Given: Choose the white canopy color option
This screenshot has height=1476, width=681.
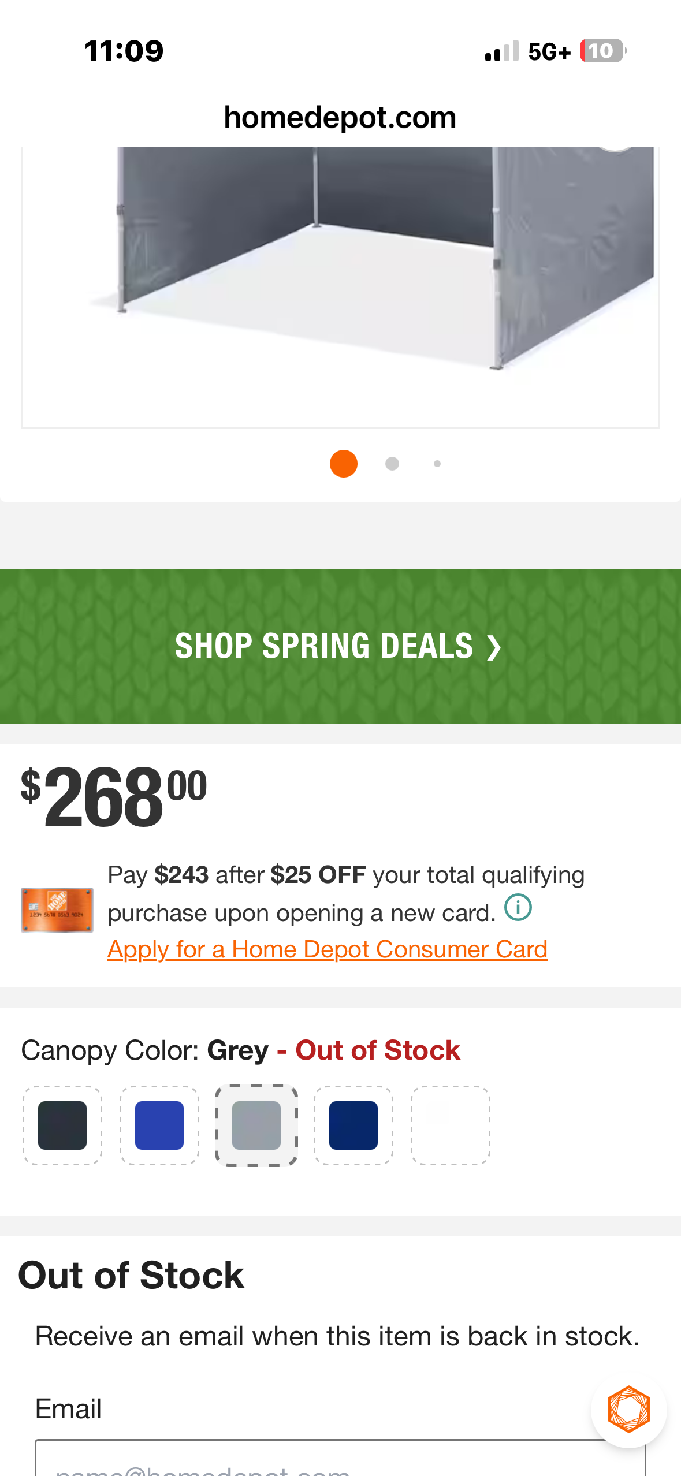Looking at the screenshot, I should [451, 1125].
